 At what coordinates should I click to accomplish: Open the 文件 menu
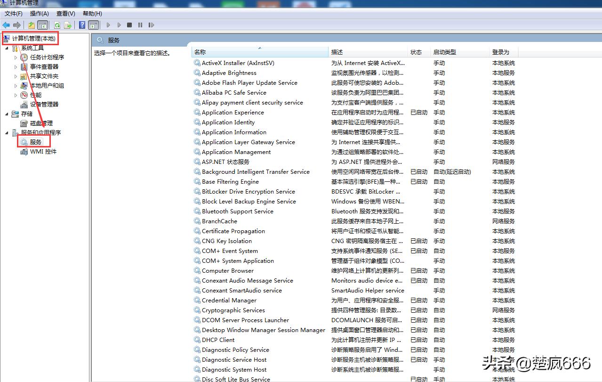pyautogui.click(x=13, y=13)
